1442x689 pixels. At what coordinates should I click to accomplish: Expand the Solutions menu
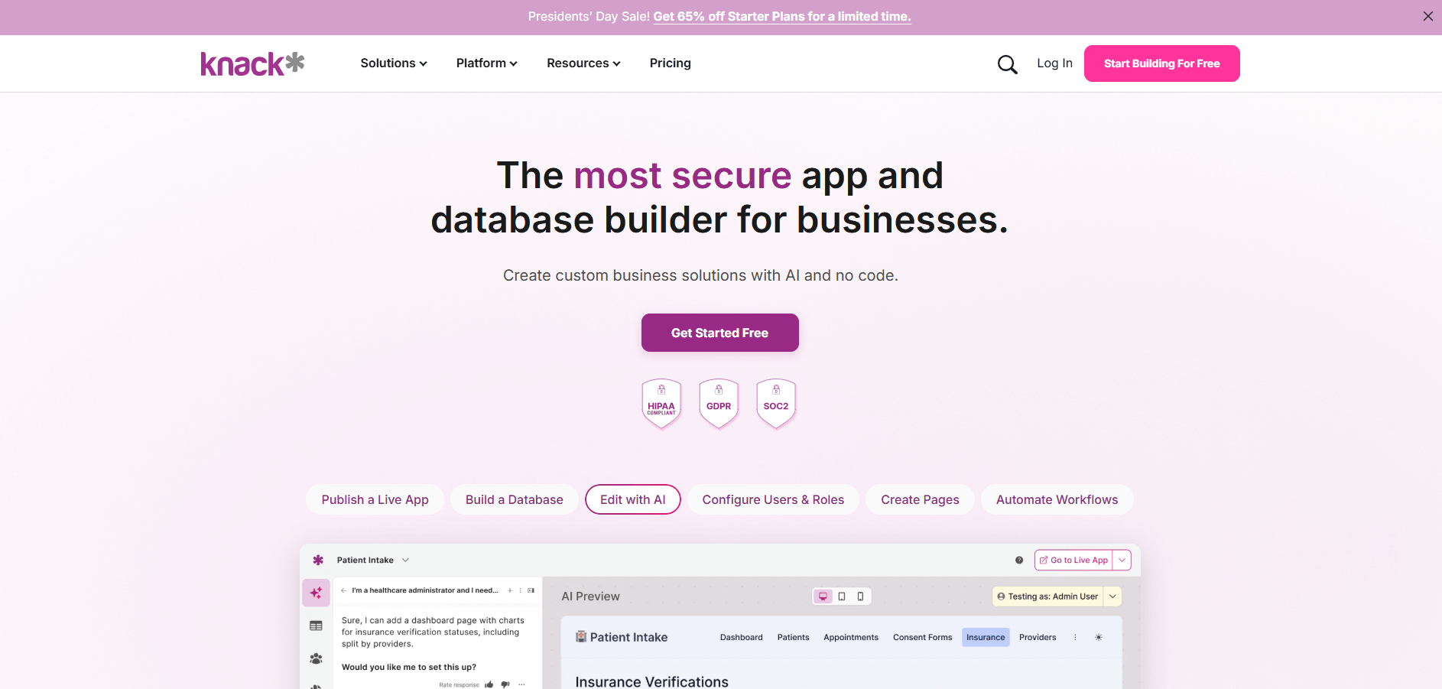394,63
